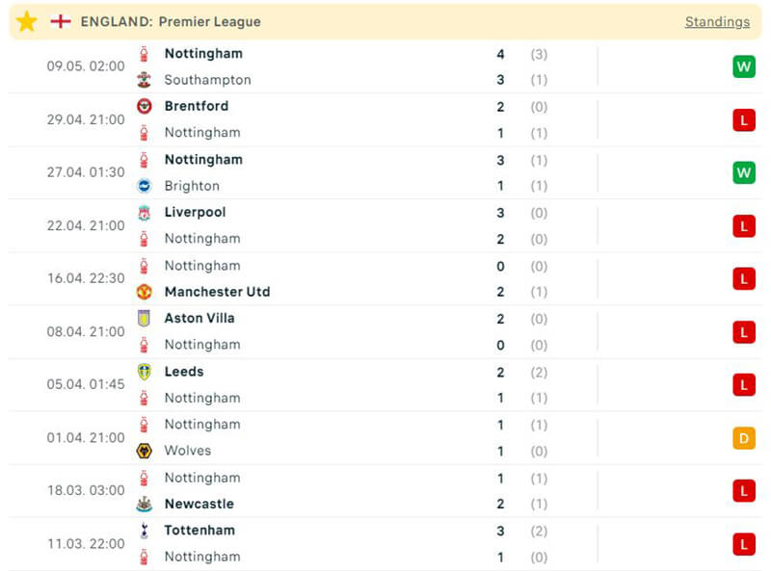Open the ENGLAND: Premier League header
771x571 pixels.
click(x=171, y=21)
